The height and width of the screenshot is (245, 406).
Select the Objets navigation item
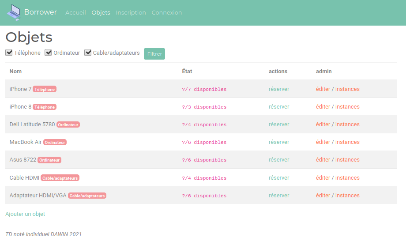point(101,13)
